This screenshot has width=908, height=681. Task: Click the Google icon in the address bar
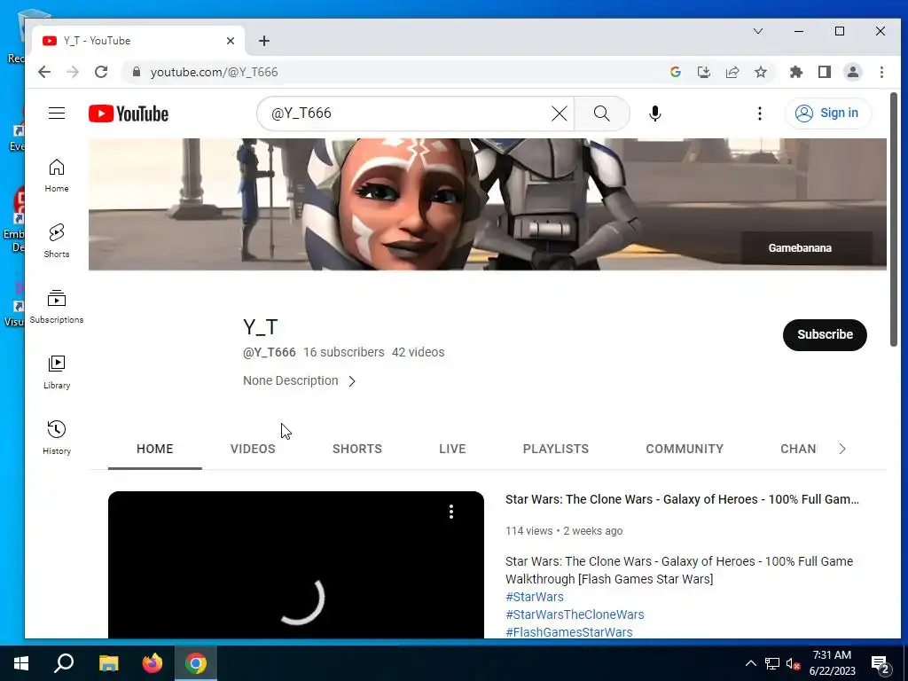point(675,72)
